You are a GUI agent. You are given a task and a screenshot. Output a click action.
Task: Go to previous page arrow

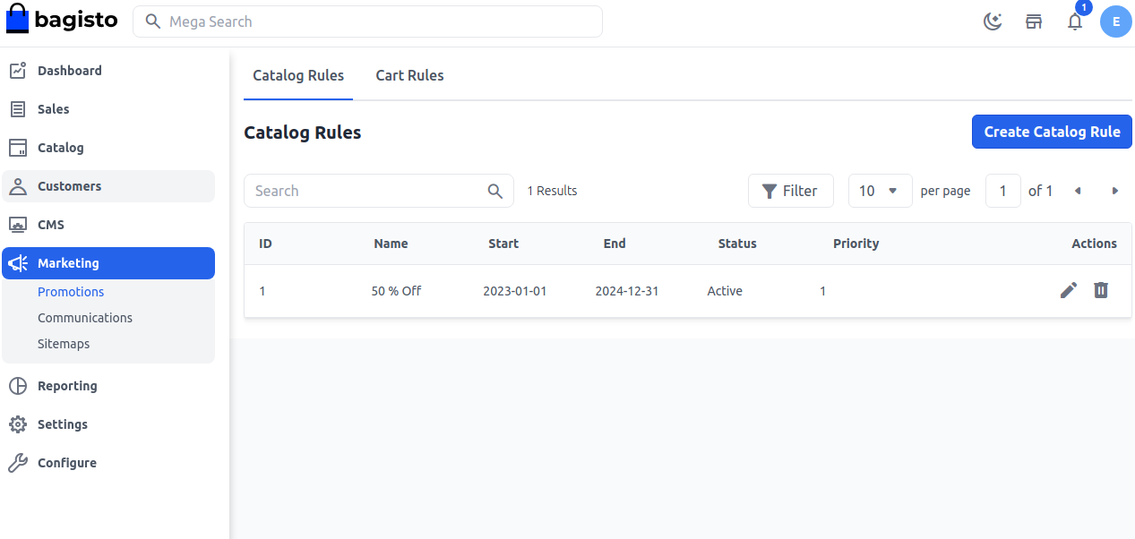point(1078,191)
